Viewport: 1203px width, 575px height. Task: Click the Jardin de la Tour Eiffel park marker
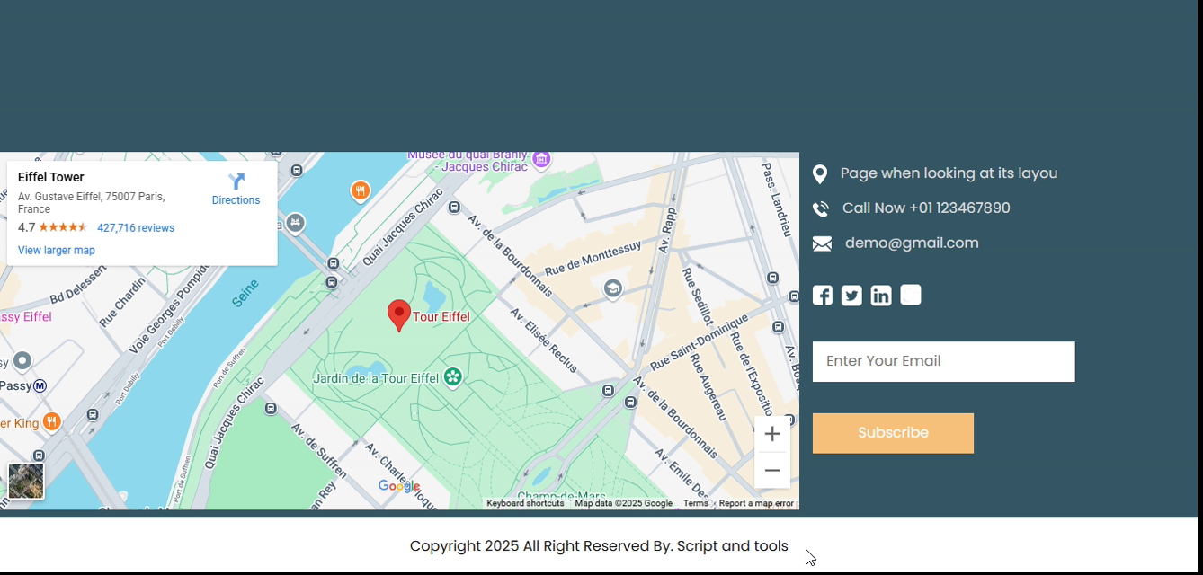coord(453,377)
